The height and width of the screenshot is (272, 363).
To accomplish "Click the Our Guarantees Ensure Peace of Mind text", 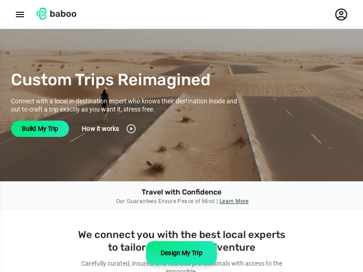I will (x=165, y=201).
